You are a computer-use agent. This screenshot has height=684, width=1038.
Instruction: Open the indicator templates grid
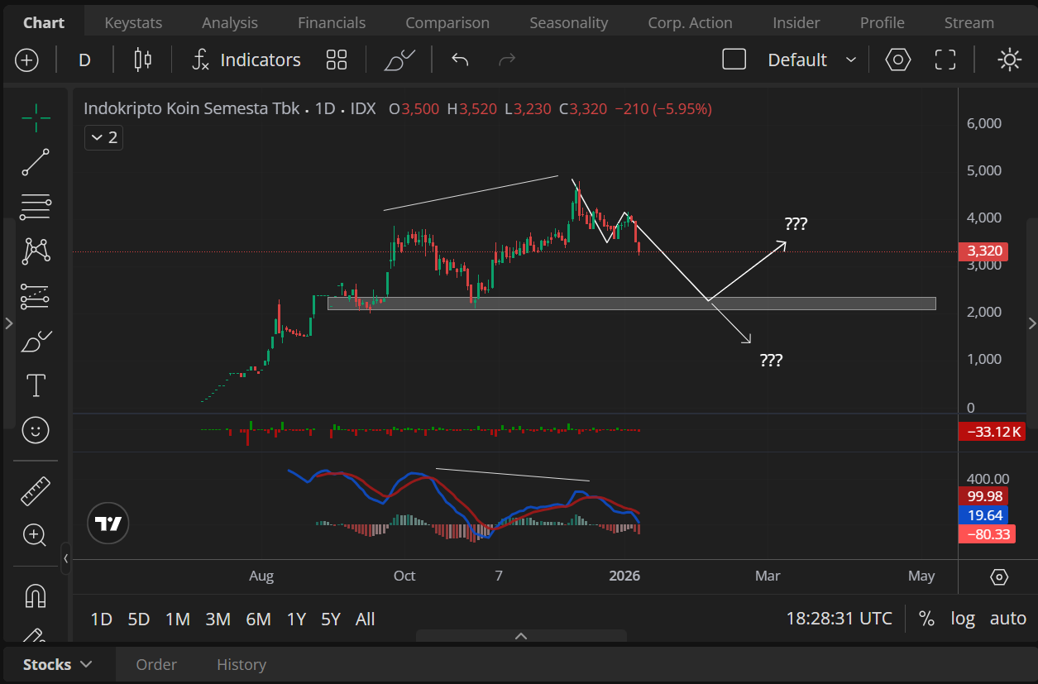point(337,60)
